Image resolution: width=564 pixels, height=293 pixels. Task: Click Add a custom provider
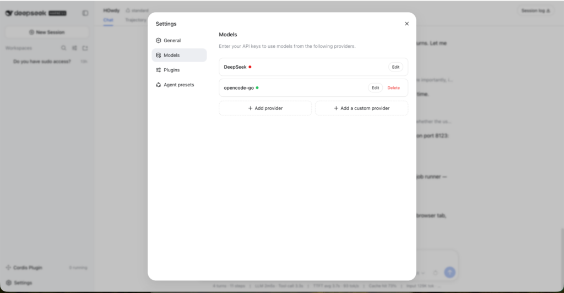361,108
